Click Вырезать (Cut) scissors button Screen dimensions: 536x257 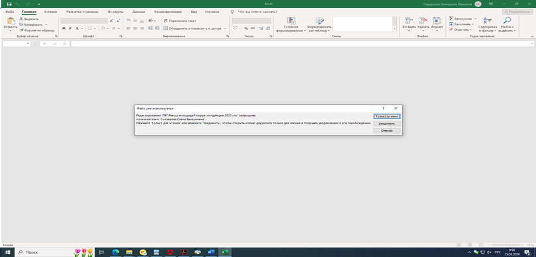click(x=29, y=19)
